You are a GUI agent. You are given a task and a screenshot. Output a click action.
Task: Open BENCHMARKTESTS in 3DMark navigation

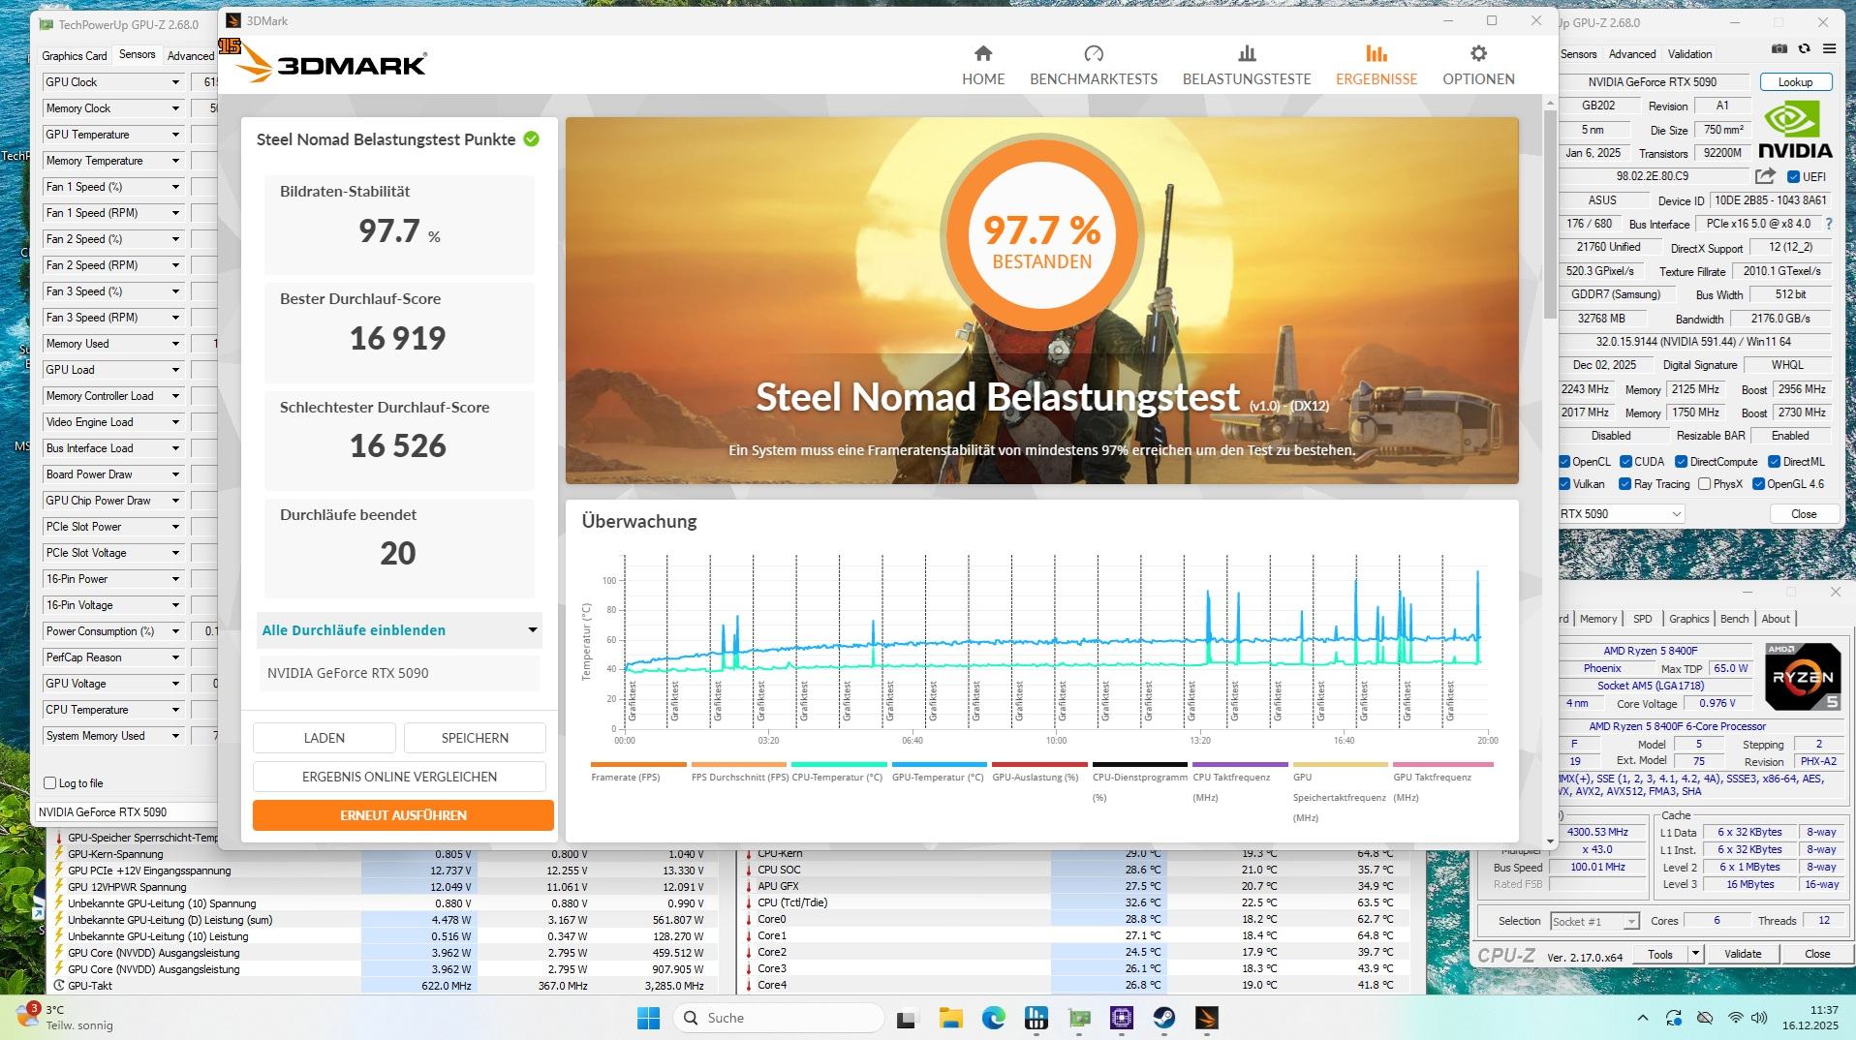(1094, 65)
